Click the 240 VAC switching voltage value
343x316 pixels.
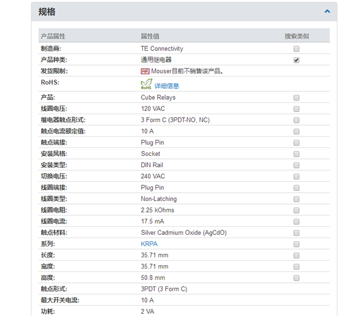[153, 176]
